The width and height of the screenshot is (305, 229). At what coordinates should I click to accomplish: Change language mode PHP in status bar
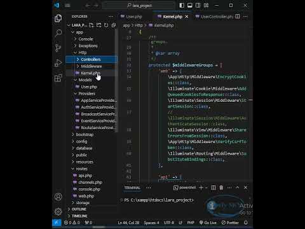[191, 223]
